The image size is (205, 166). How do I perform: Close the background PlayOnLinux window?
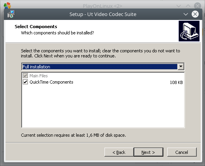pyautogui.click(x=198, y=6)
